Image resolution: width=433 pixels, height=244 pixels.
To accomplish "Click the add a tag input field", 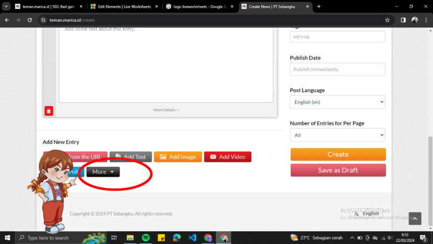I will coord(337,37).
